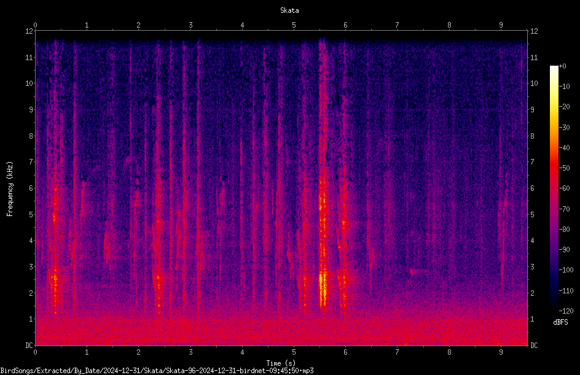Screen dimensions: 580x375
Task: Click the 12 kHz label on the left axis
Action: point(29,31)
